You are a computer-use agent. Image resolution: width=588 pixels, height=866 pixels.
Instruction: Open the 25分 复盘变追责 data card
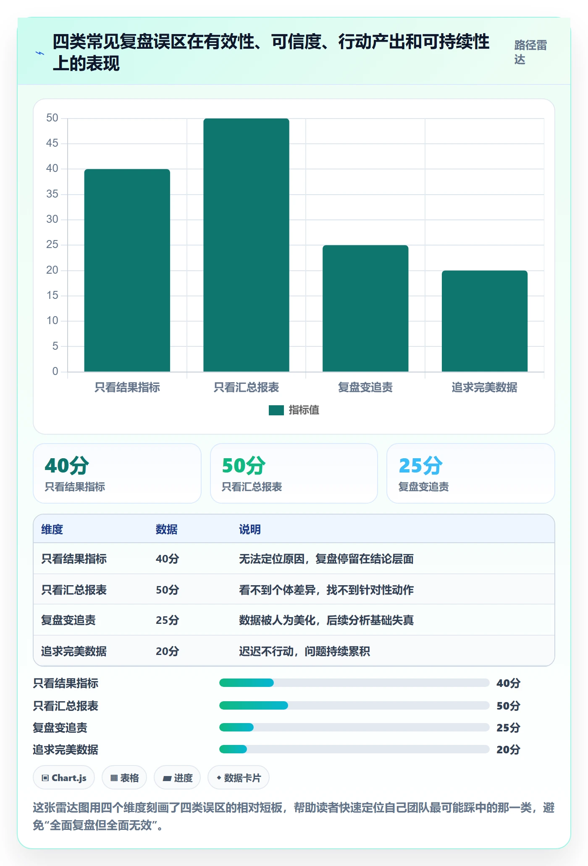click(471, 473)
